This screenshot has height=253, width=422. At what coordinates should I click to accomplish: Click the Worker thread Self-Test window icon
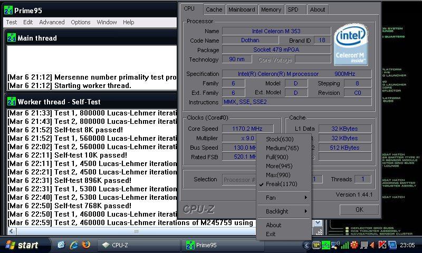coord(12,102)
